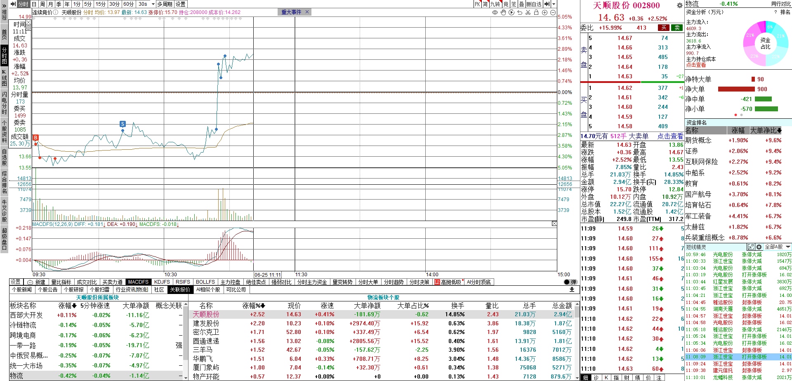Toggle 多周期 multi-period view

coord(165,4)
